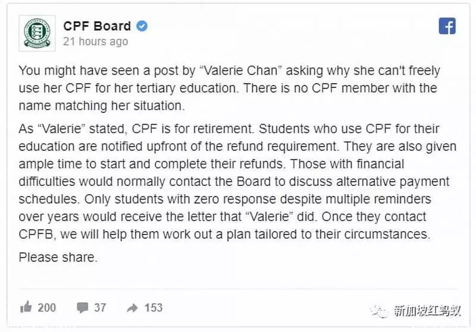Click the blue verified badge checkmark
This screenshot has height=332, width=476.
point(142,26)
